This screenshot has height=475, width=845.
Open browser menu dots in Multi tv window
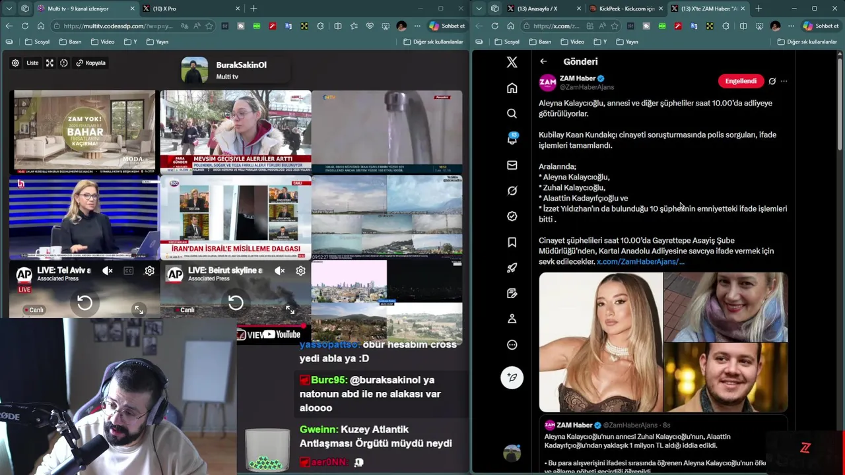[417, 26]
